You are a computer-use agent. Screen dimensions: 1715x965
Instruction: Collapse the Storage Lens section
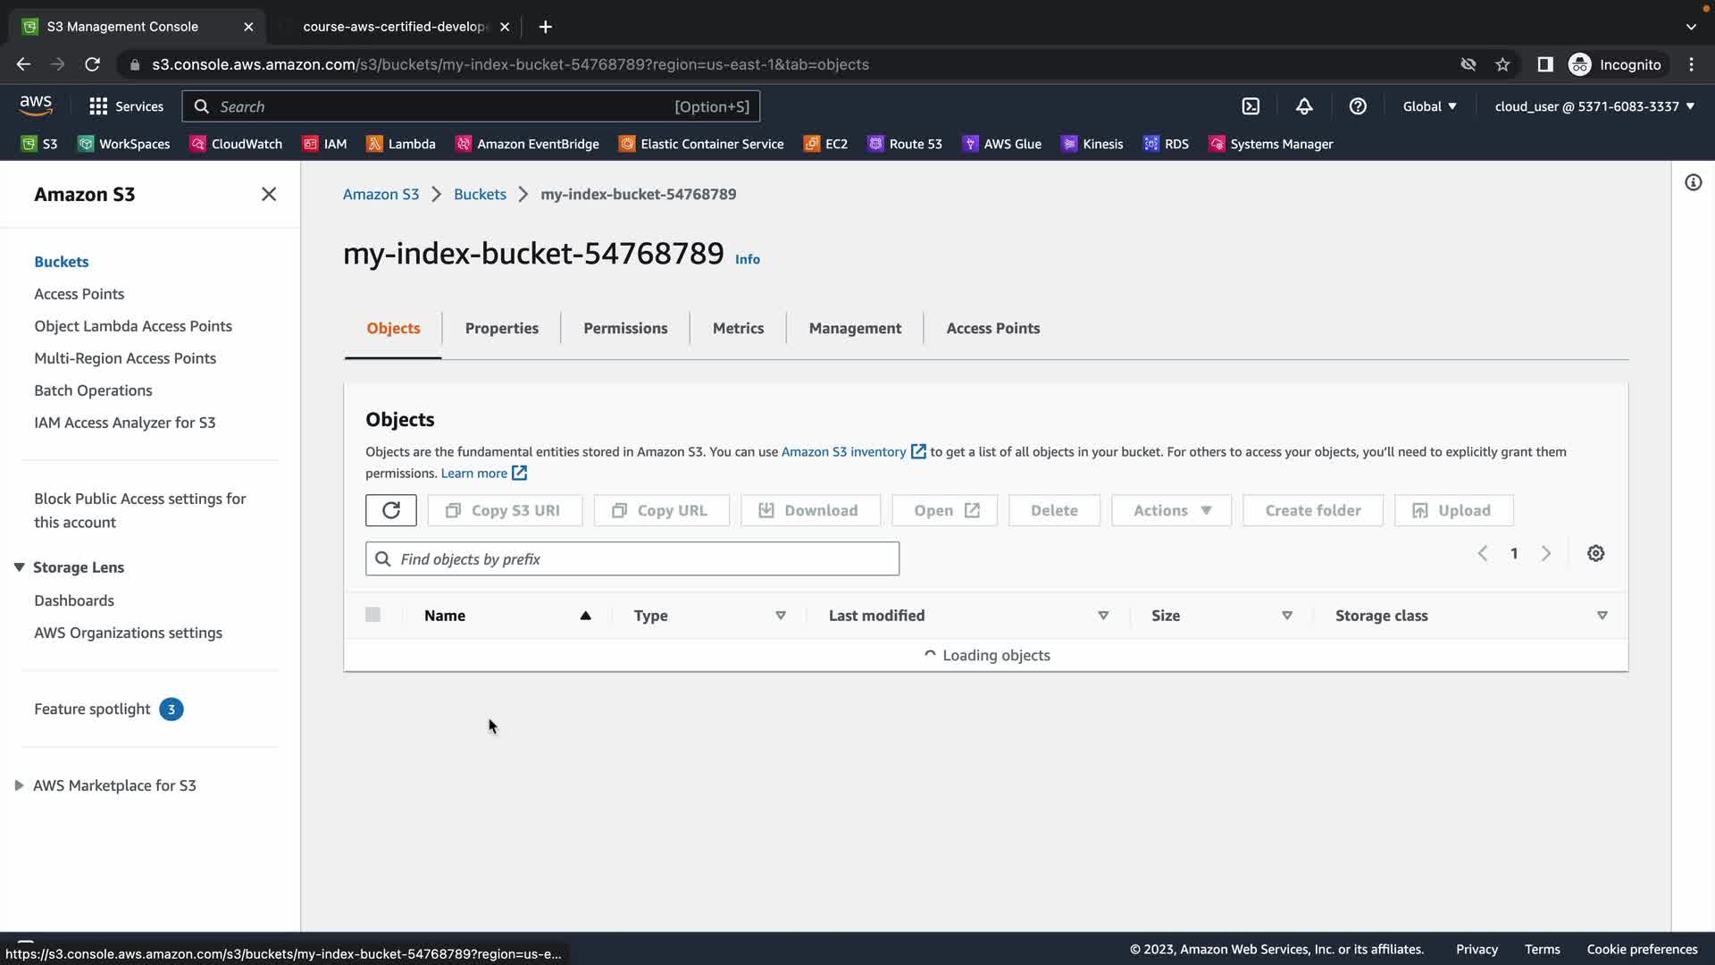pyautogui.click(x=19, y=567)
